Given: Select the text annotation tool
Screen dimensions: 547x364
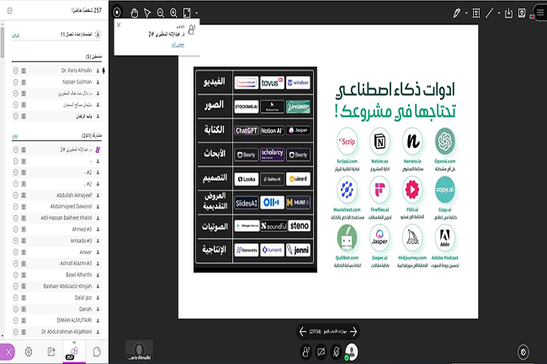Looking at the screenshot, I should (476, 13).
